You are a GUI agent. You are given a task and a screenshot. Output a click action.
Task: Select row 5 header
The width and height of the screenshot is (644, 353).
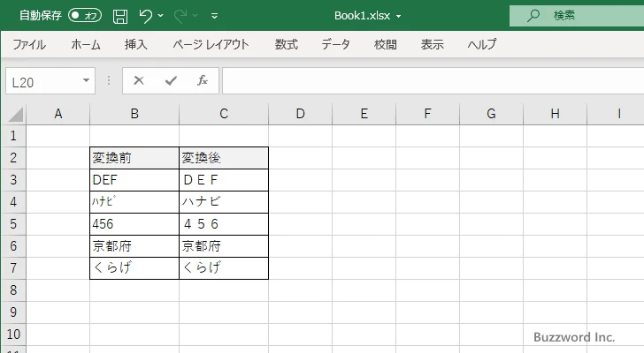(x=13, y=224)
